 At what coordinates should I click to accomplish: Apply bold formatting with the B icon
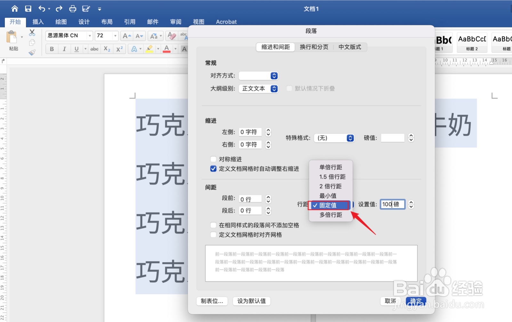coord(52,49)
